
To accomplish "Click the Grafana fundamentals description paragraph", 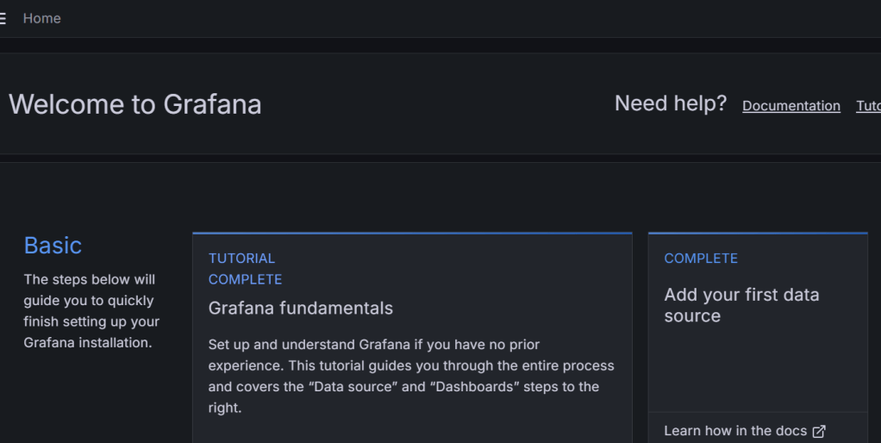I will coord(410,376).
